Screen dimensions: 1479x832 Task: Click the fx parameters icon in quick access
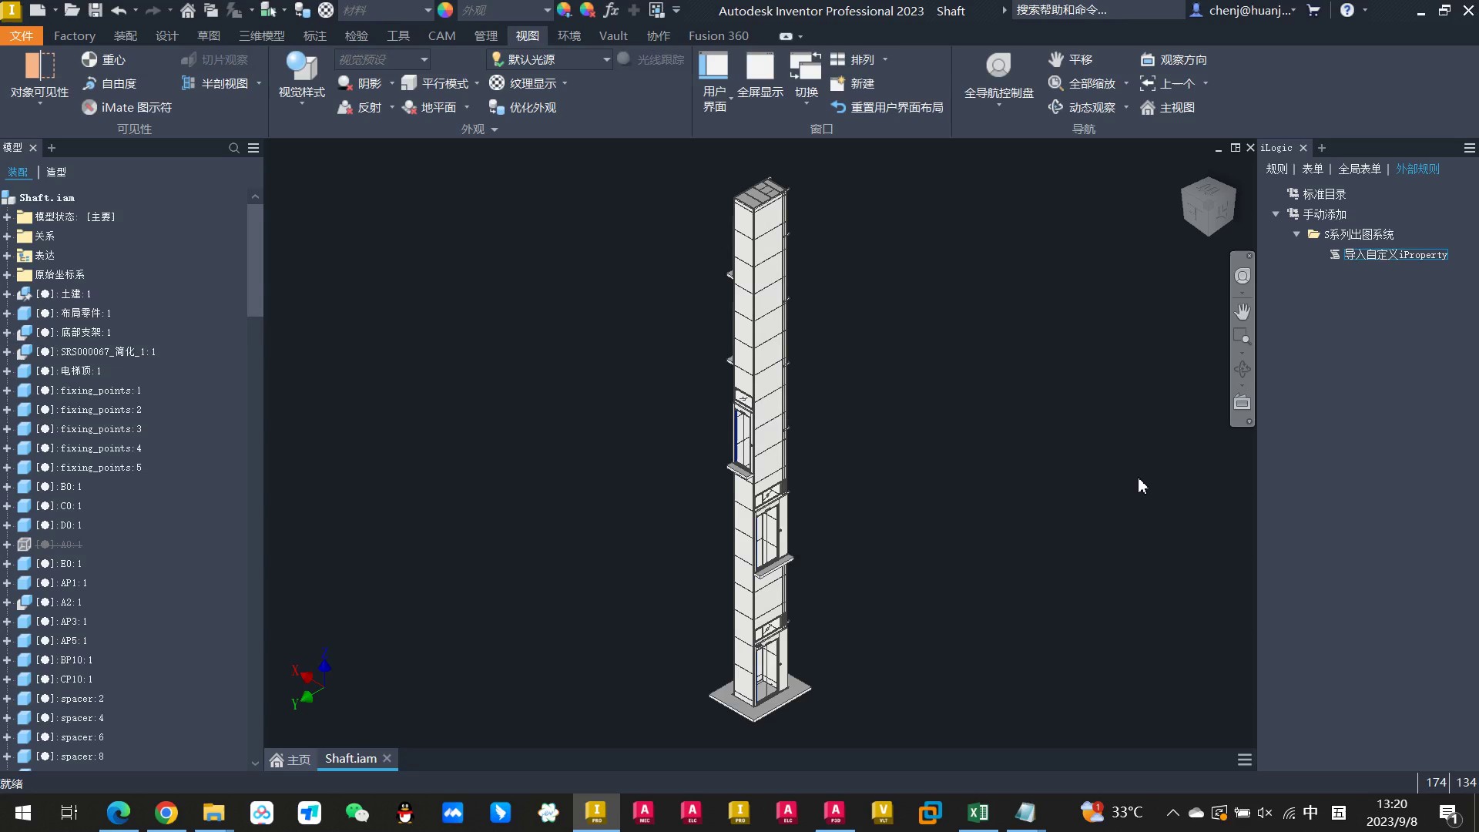(x=611, y=10)
